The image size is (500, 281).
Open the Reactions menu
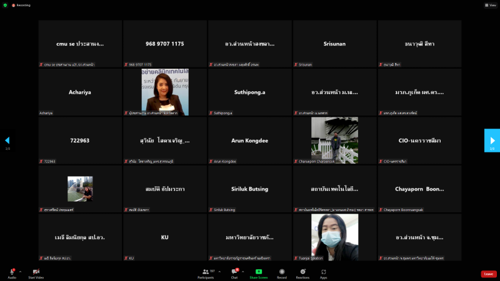point(302,272)
